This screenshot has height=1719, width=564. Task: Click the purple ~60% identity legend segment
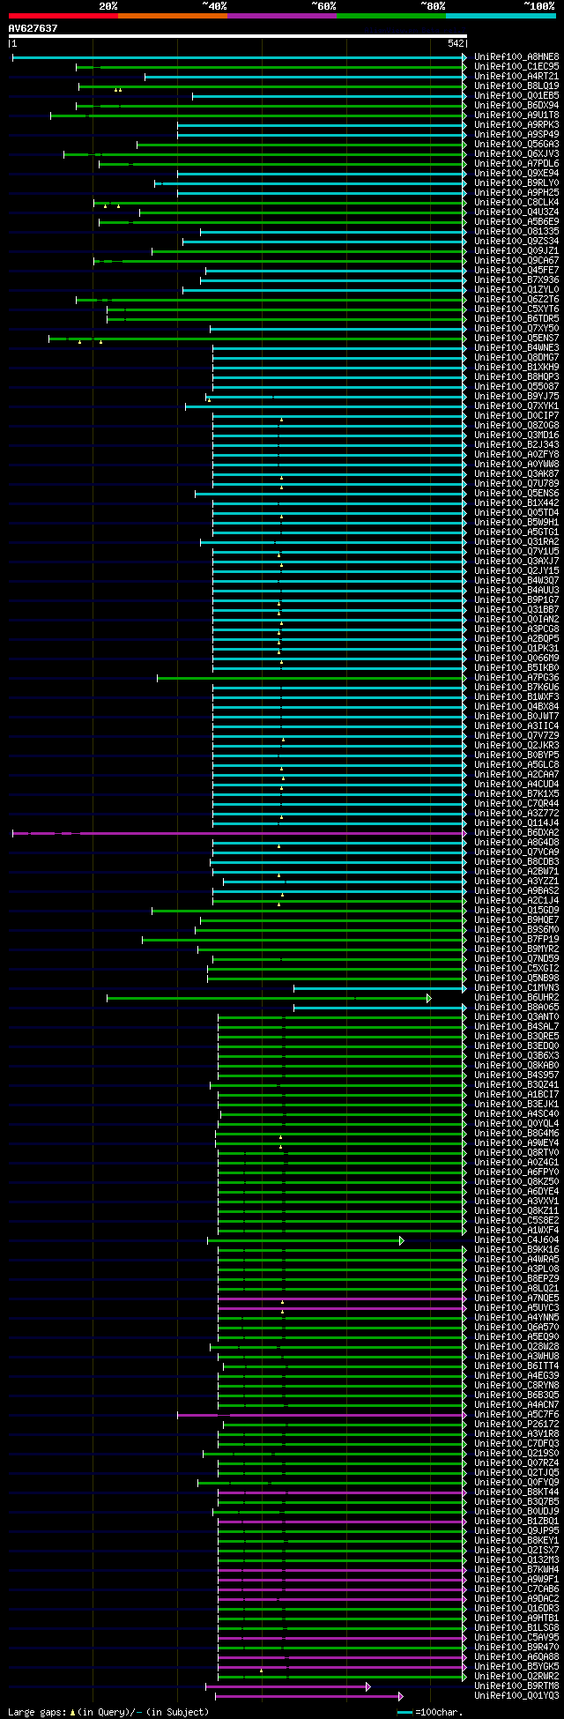[x=281, y=16]
